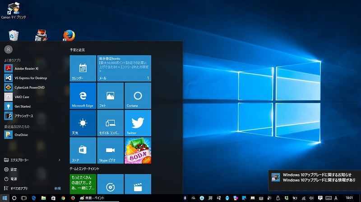Viewport: 361px width, 202px height.
Task: Open the Action Center notification icon
Action: pyautogui.click(x=320, y=198)
